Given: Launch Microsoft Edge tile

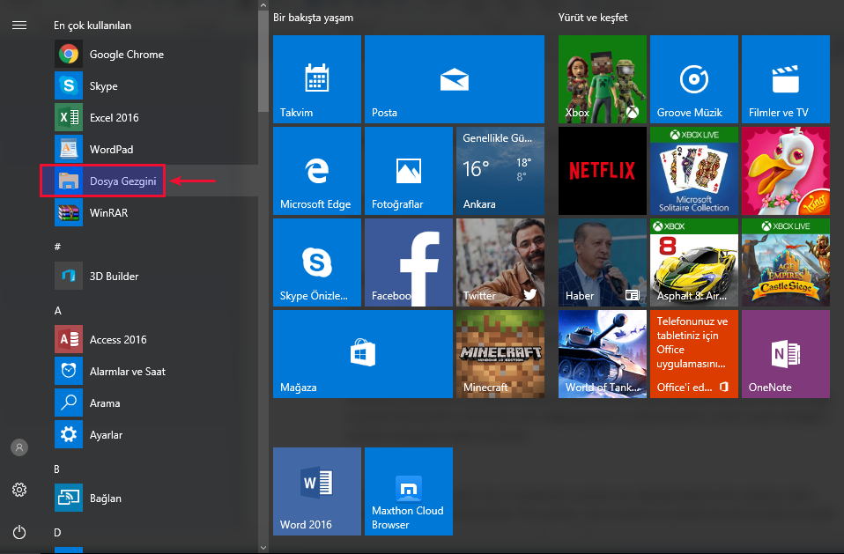Looking at the screenshot, I should pyautogui.click(x=317, y=171).
